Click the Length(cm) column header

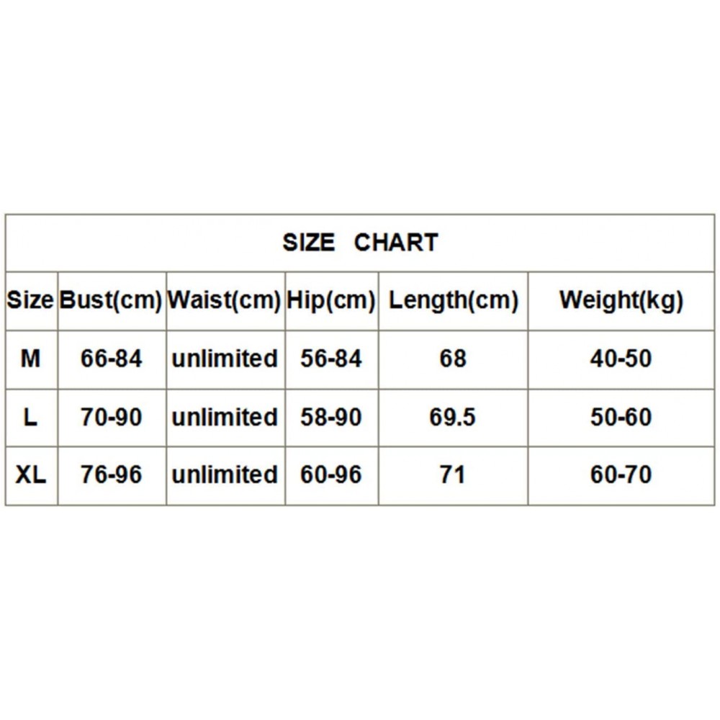(x=453, y=301)
